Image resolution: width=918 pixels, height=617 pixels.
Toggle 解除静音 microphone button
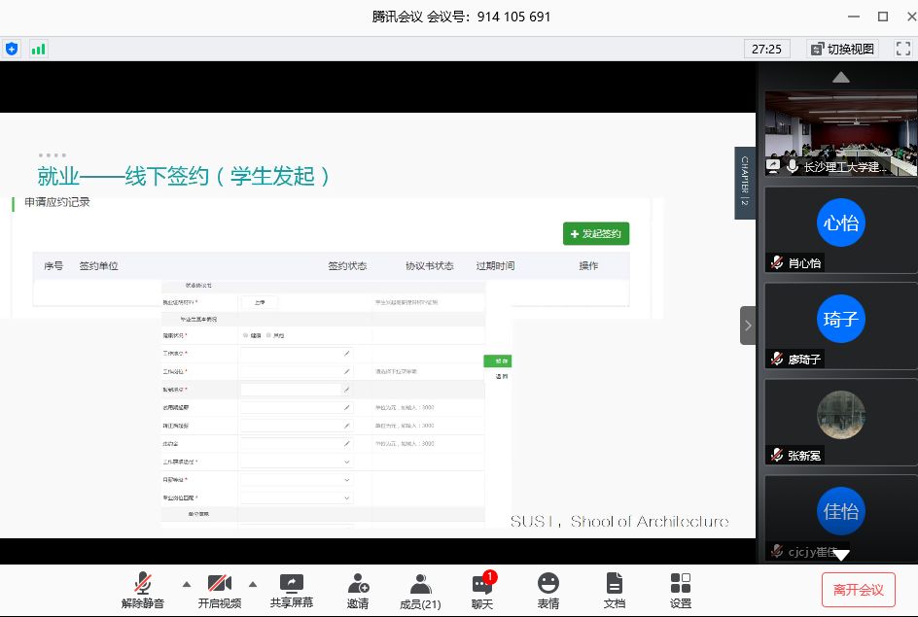[x=143, y=590]
